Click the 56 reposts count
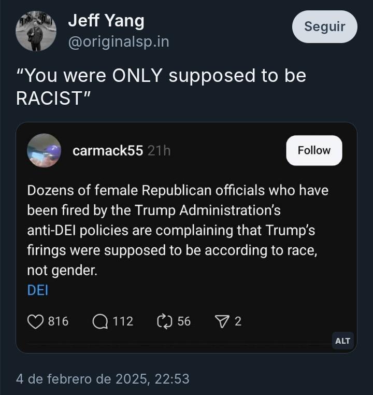 [x=184, y=321]
